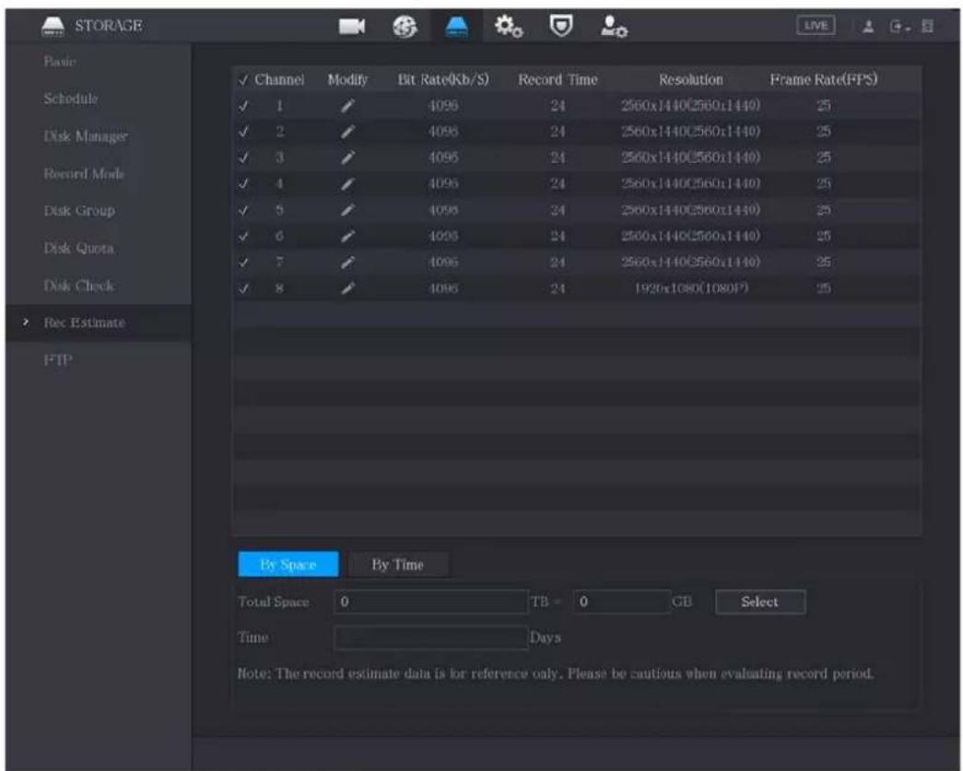This screenshot has height=771, width=963.
Task: Click the Frame Rate(FPS) column header
Action: click(x=824, y=80)
